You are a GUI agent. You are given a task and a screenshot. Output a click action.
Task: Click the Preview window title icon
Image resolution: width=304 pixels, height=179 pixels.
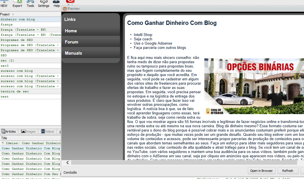(x=65, y=9)
